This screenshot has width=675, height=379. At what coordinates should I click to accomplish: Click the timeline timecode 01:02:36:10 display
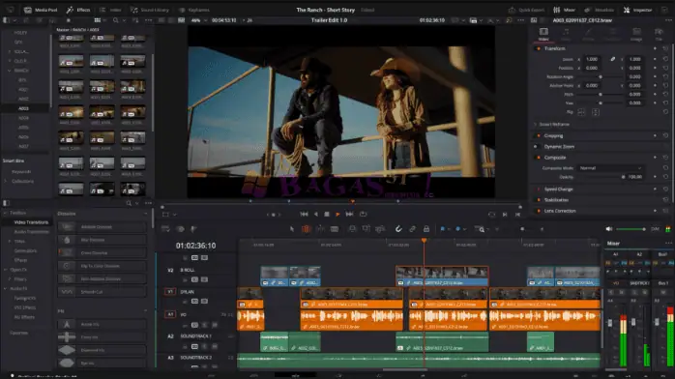click(196, 246)
